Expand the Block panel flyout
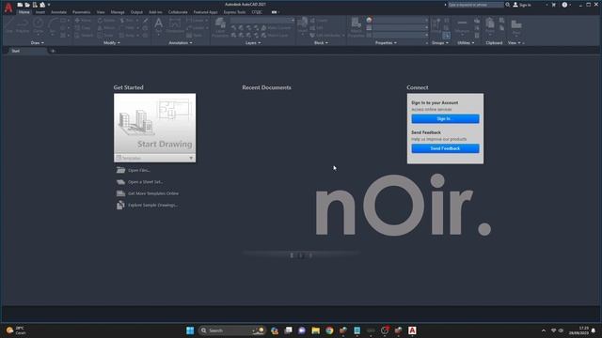This screenshot has height=338, width=602. [x=321, y=43]
